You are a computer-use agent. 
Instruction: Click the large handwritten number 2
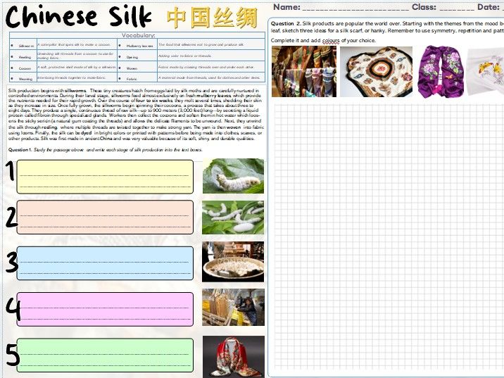point(11,218)
